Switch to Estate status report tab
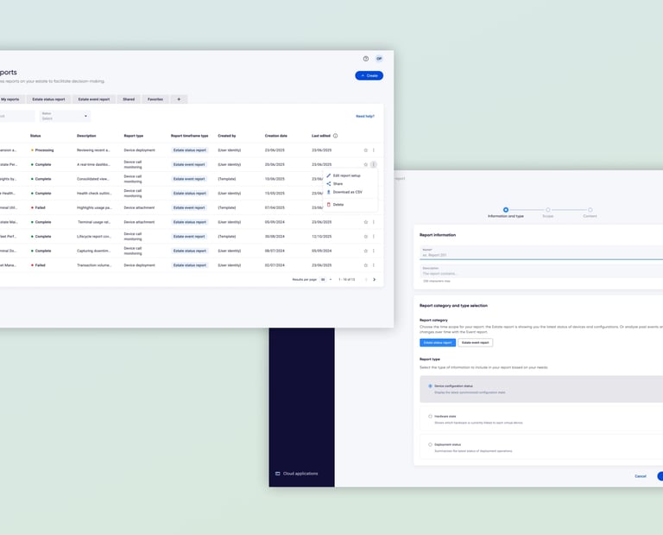The image size is (663, 535). pos(48,99)
